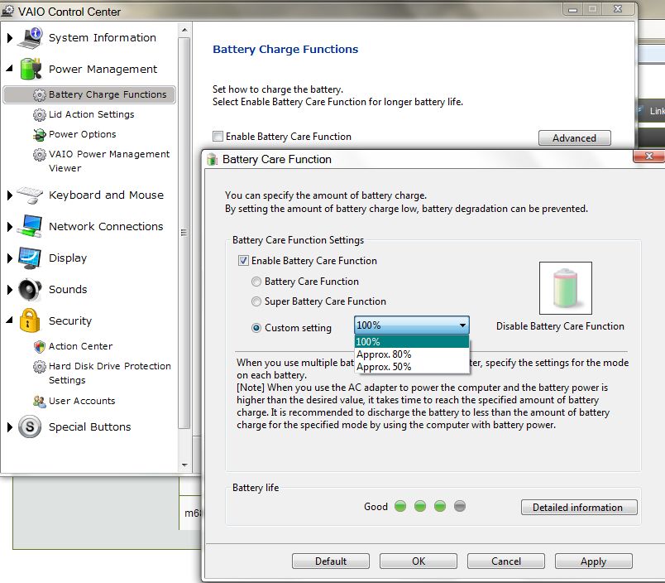The image size is (665, 583).
Task: Open User Accounts in the sidebar
Action: click(x=82, y=401)
